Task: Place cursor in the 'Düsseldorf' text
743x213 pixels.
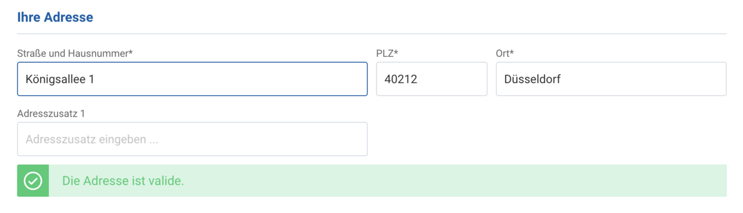Action: (532, 79)
